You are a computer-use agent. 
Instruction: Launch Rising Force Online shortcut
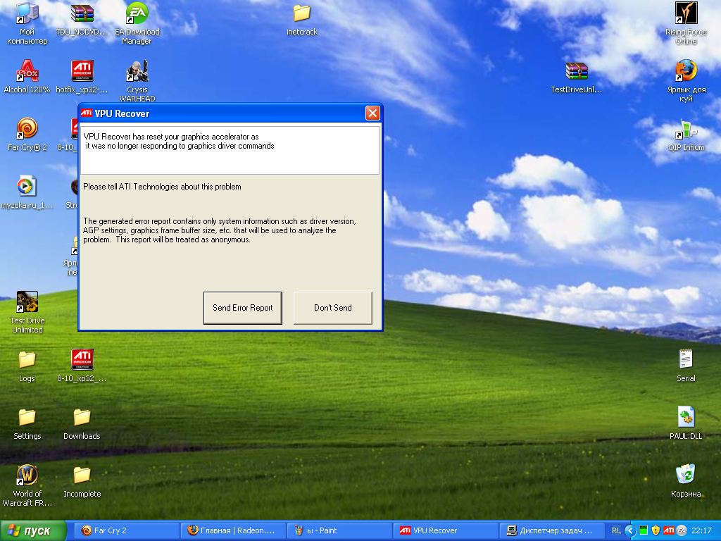686,23
